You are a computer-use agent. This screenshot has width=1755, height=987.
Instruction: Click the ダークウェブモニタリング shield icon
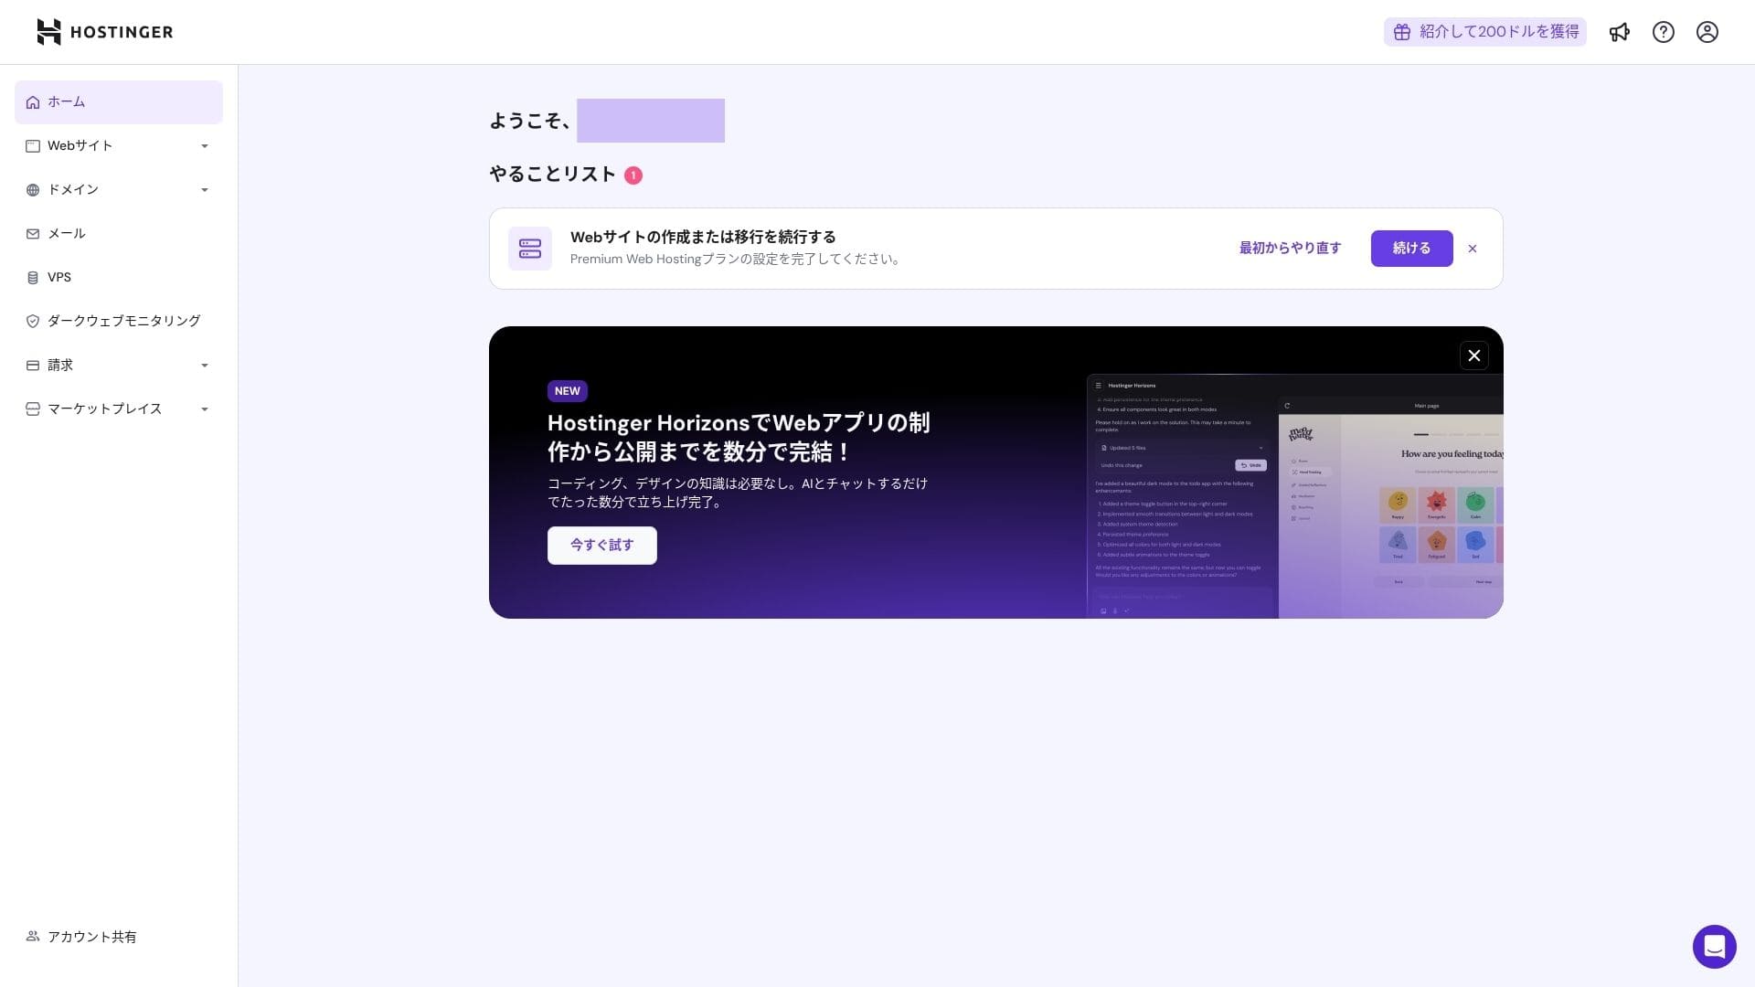[x=33, y=322]
